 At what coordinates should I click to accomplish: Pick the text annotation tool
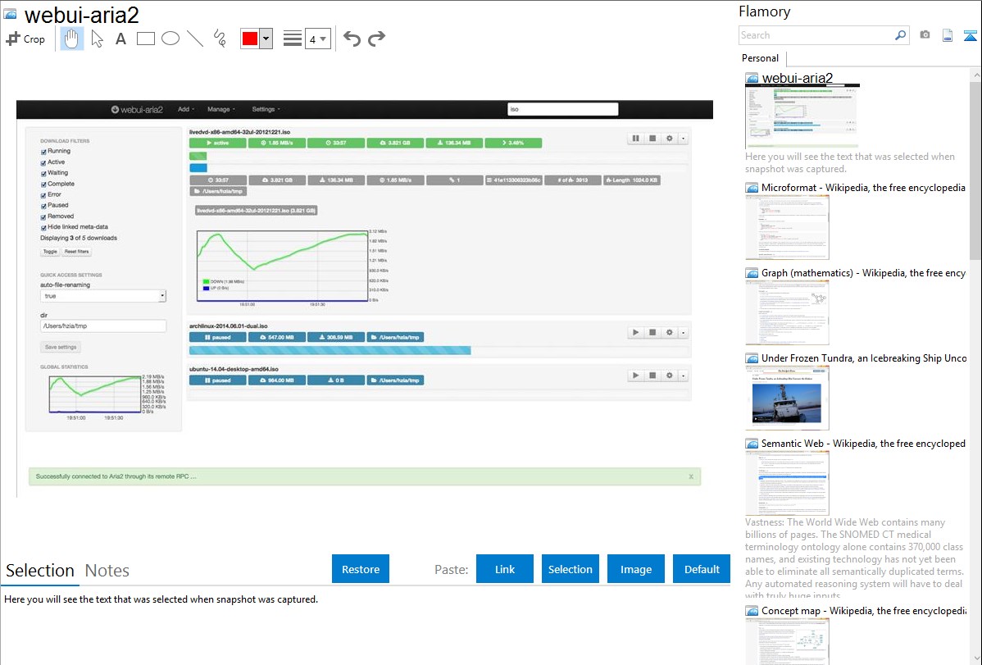coord(120,39)
